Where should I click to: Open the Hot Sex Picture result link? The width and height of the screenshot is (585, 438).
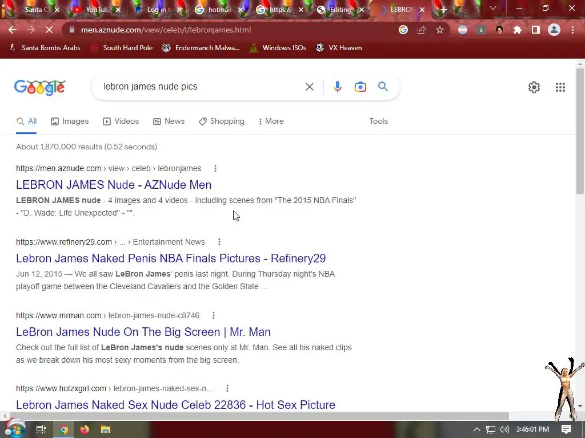[176, 405]
